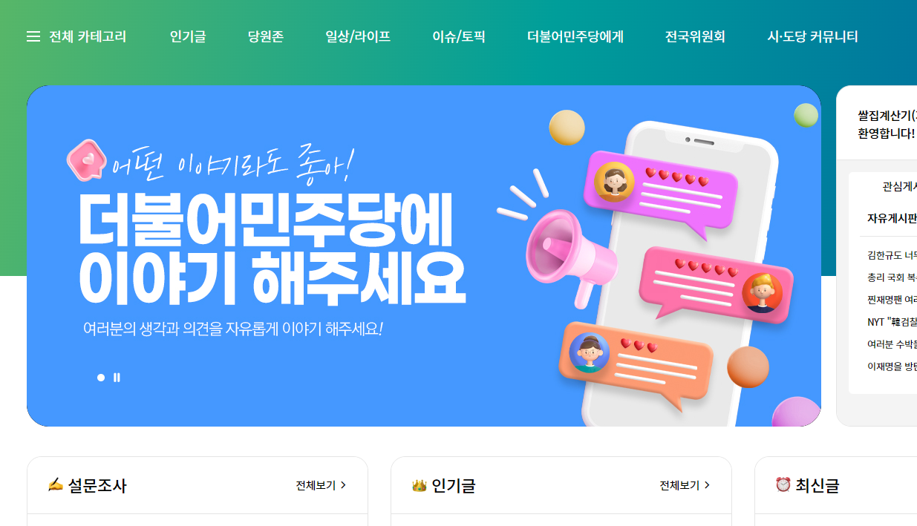
Task: Select 더불어민주당에게 in navigation
Action: point(575,36)
